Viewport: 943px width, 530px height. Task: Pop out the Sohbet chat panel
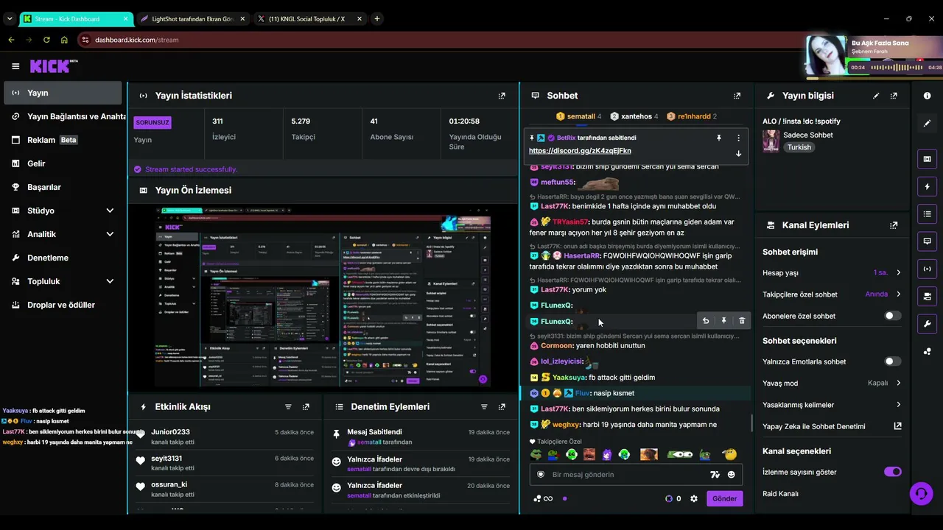pos(737,96)
